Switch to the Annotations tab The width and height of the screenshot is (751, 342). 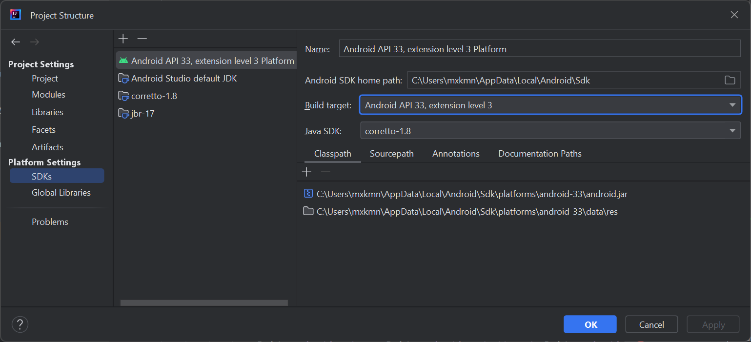(456, 154)
